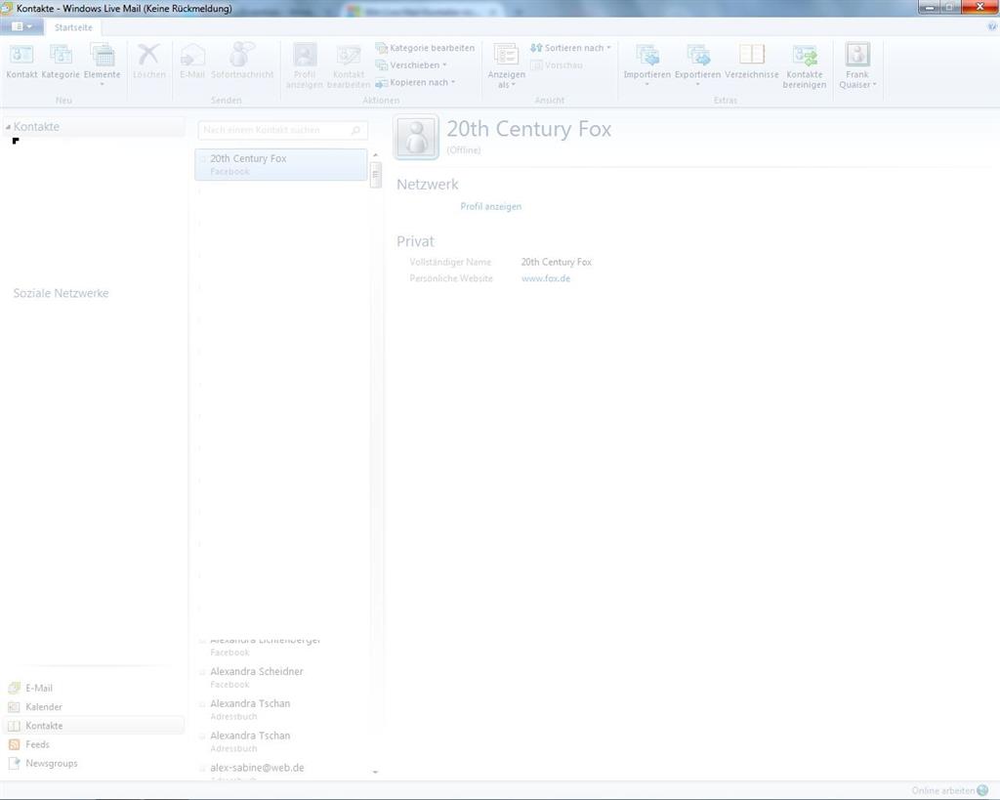1000x800 pixels.
Task: Click the Kalender sidebar icon
Action: (x=14, y=707)
